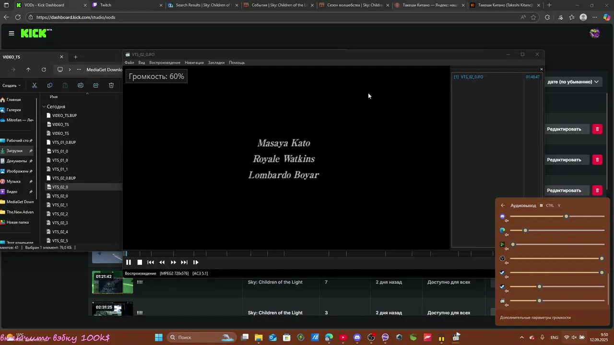Select the file VIDEO_TS.BUP
Image resolution: width=614 pixels, height=345 pixels.
(x=64, y=115)
